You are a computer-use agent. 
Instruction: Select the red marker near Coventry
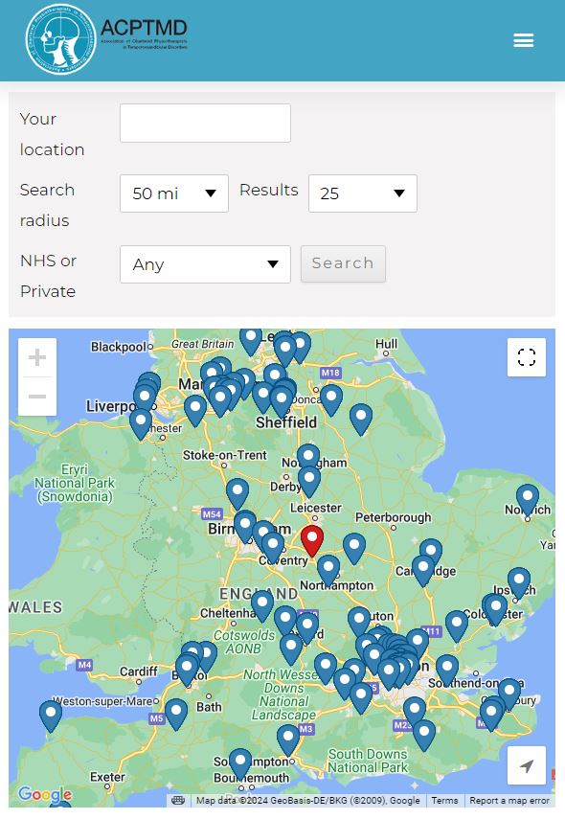312,540
